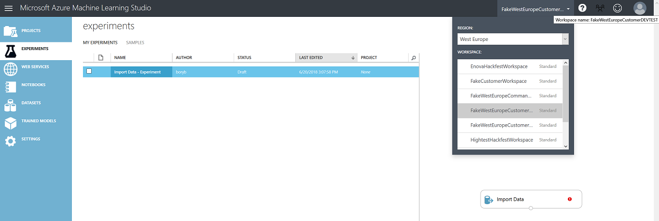
Task: Click the status cell 'Draft'
Action: click(x=242, y=72)
